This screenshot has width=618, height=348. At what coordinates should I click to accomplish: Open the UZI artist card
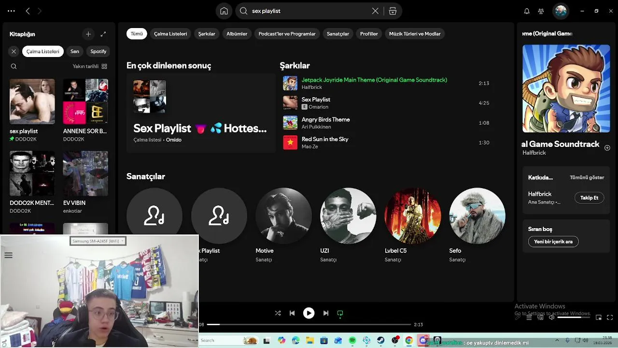tap(348, 225)
